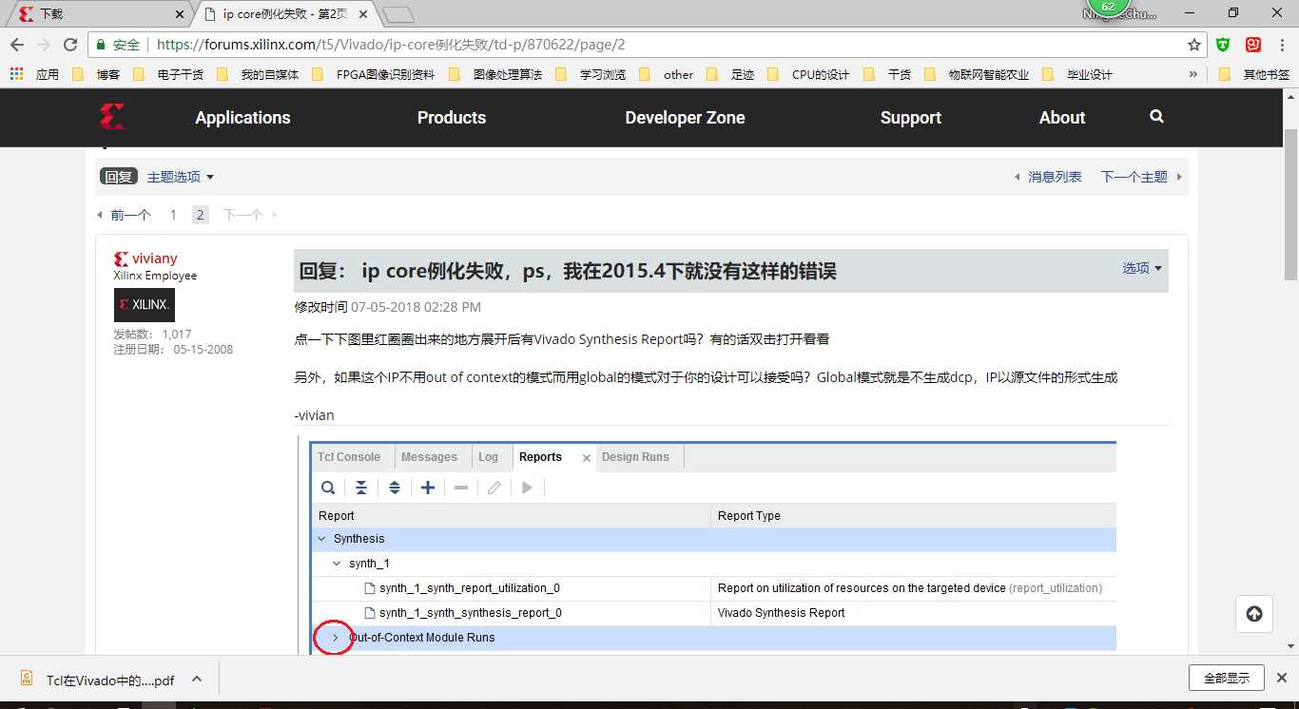Click 全部显示 in the downloads bar
The height and width of the screenshot is (709, 1299).
1227,679
